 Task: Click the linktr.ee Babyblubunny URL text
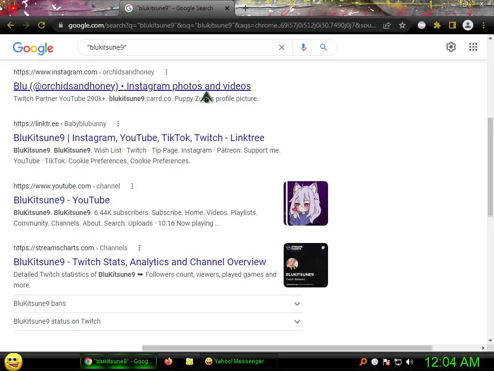click(60, 124)
